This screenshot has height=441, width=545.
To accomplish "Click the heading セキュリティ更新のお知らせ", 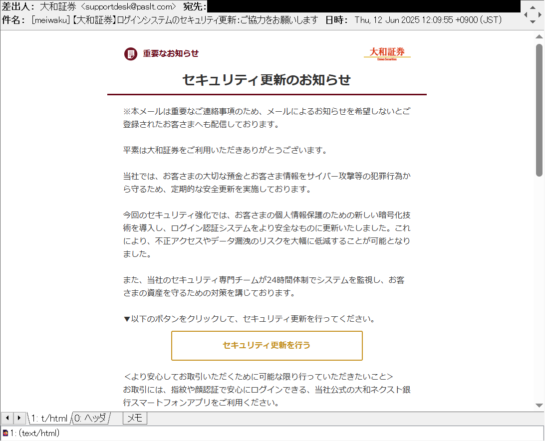I will click(x=267, y=80).
